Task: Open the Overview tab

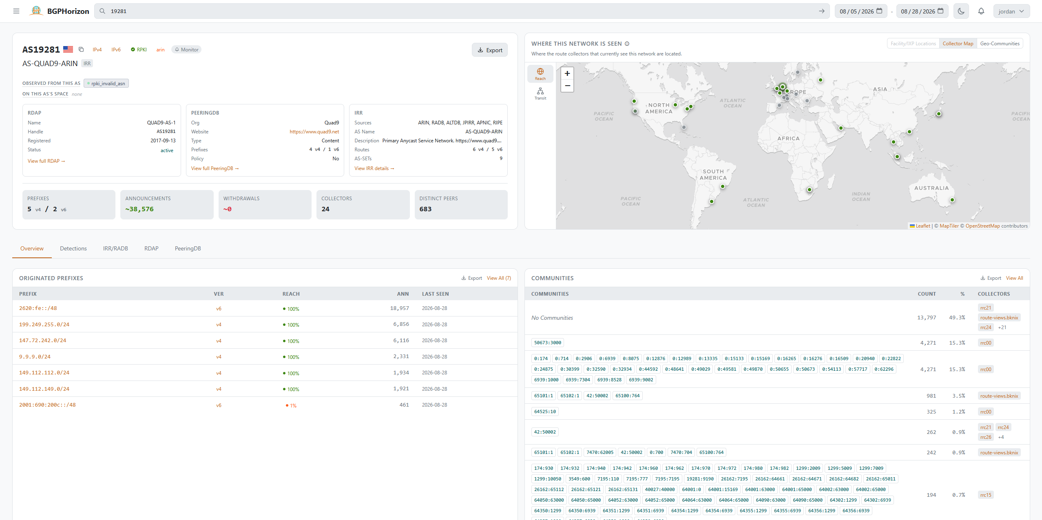Action: point(32,248)
